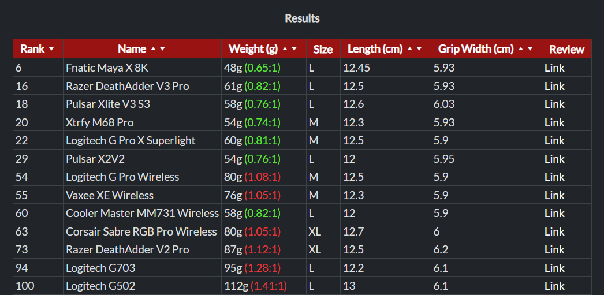Sort Grip Width column ascending arrow
Screen dimensions: 604x295
click(521, 49)
